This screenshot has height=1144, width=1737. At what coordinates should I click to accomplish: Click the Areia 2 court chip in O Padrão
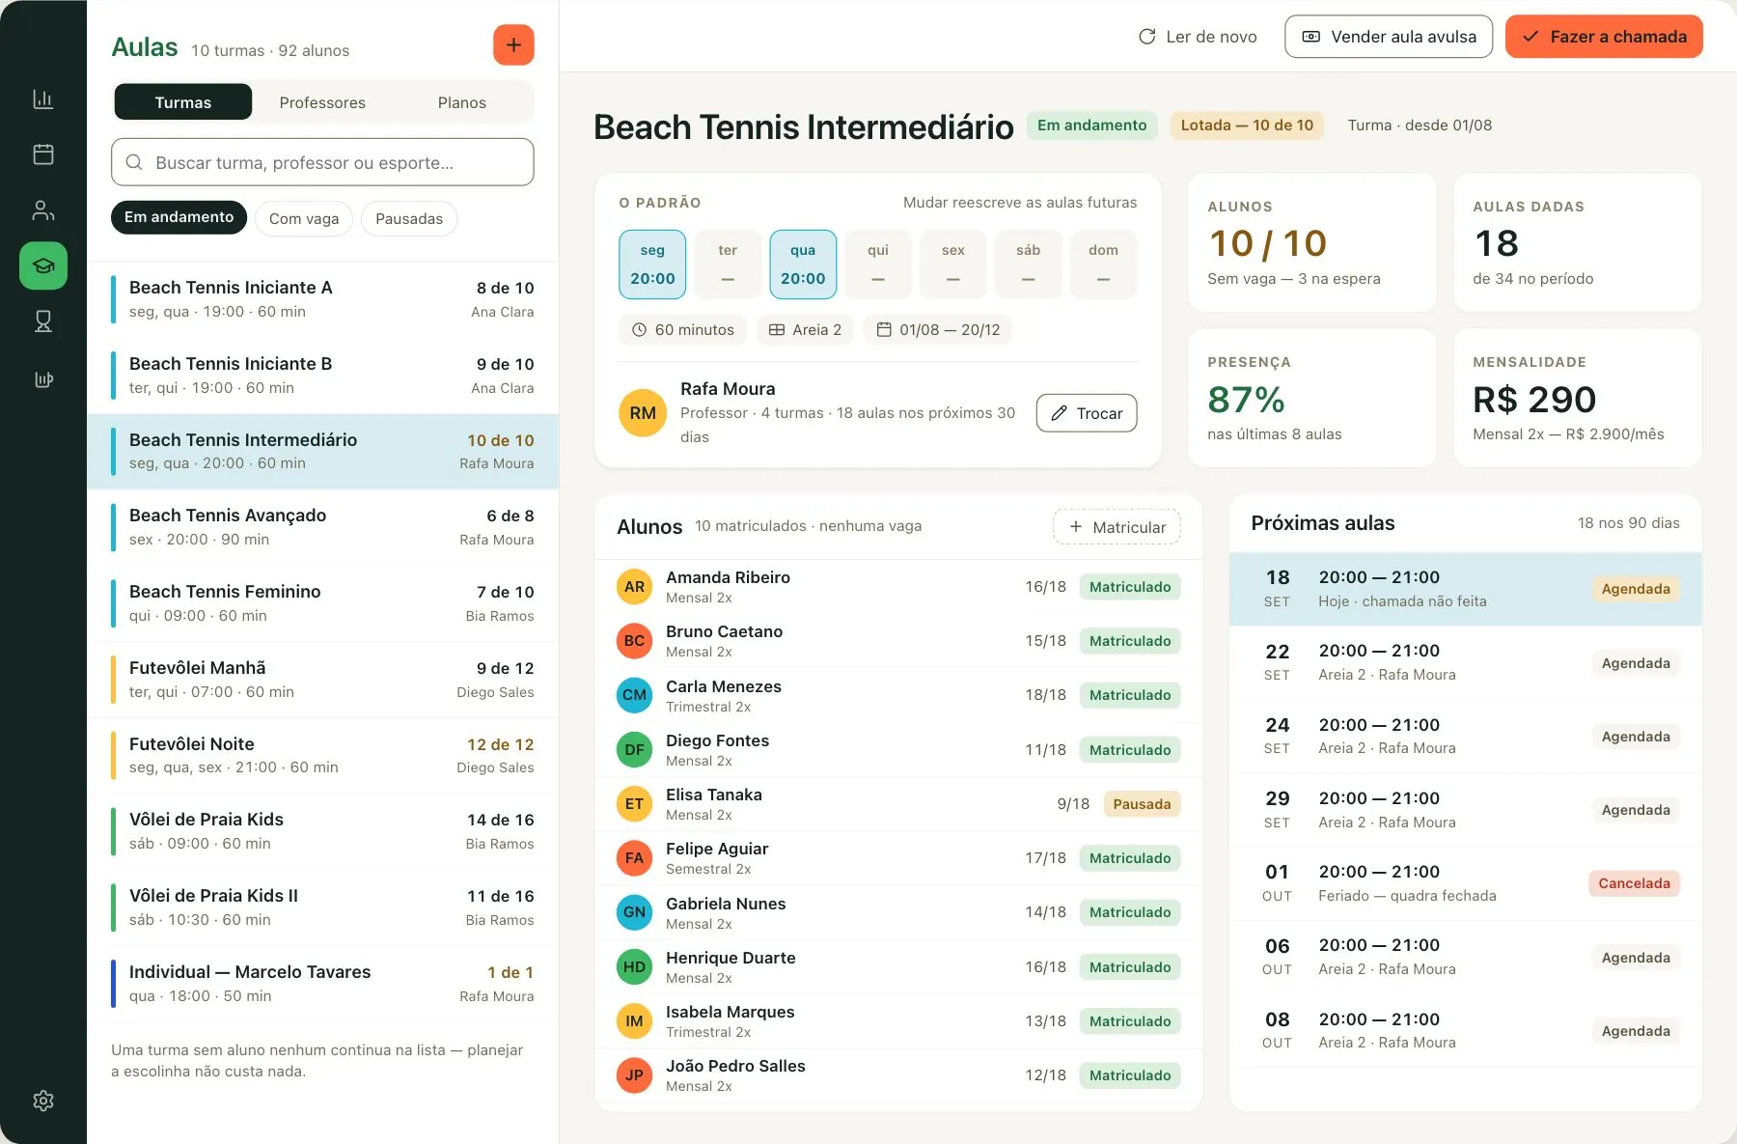tap(805, 330)
